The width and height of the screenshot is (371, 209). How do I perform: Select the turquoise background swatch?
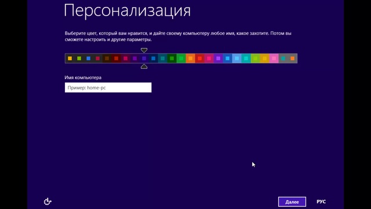click(x=246, y=58)
